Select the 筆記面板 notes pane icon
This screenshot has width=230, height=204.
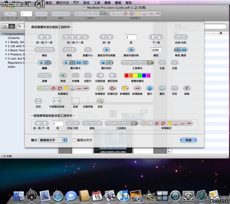tap(112, 76)
